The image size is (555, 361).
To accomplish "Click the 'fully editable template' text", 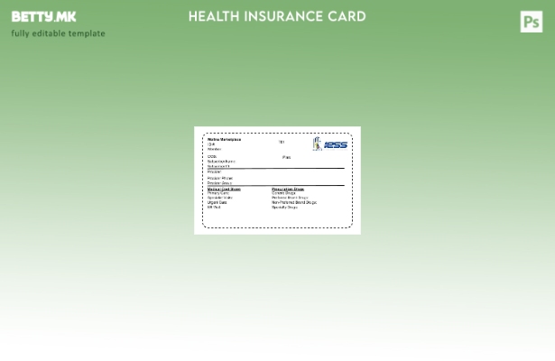I will pos(58,33).
